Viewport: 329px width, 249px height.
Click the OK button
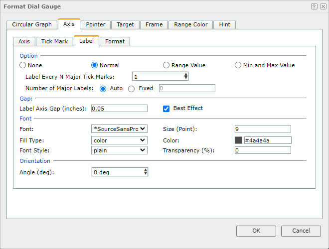(x=256, y=231)
